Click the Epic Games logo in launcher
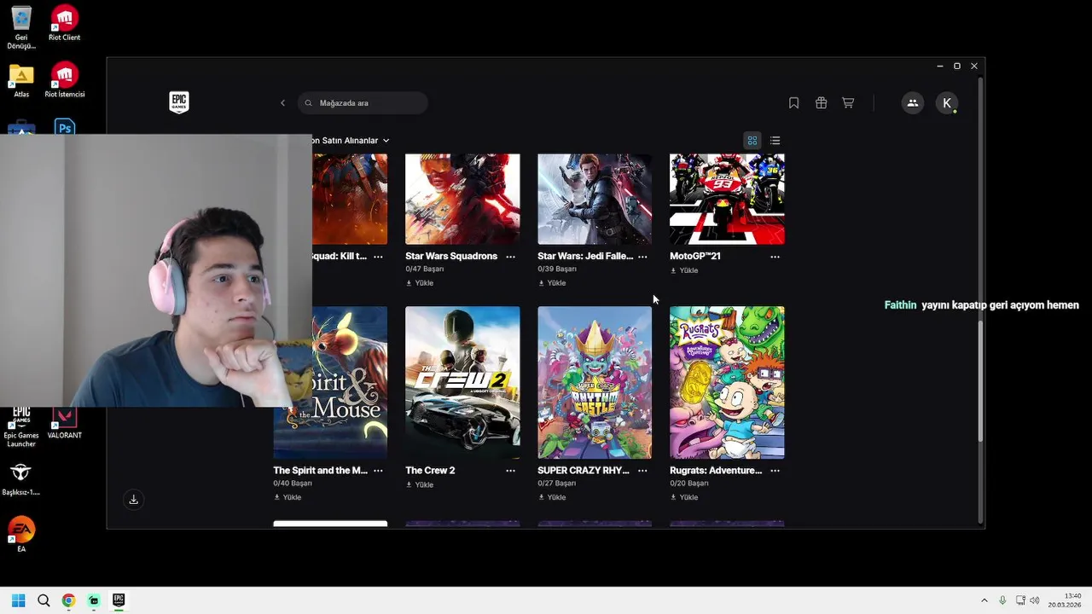 click(178, 102)
